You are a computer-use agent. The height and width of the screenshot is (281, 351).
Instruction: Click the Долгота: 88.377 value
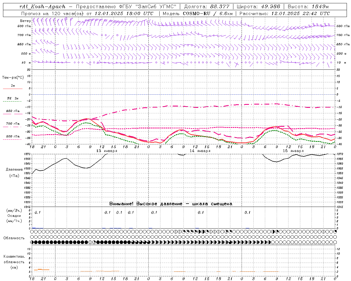(207, 7)
